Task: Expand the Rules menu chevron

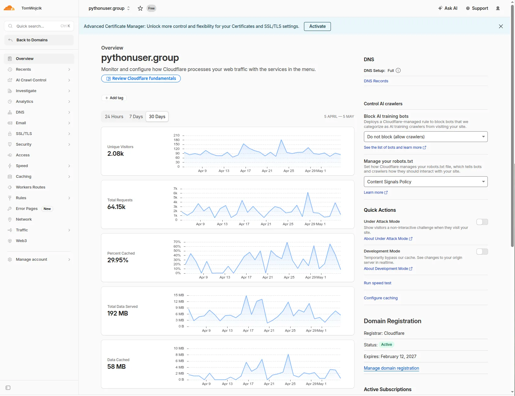Action: pos(69,198)
